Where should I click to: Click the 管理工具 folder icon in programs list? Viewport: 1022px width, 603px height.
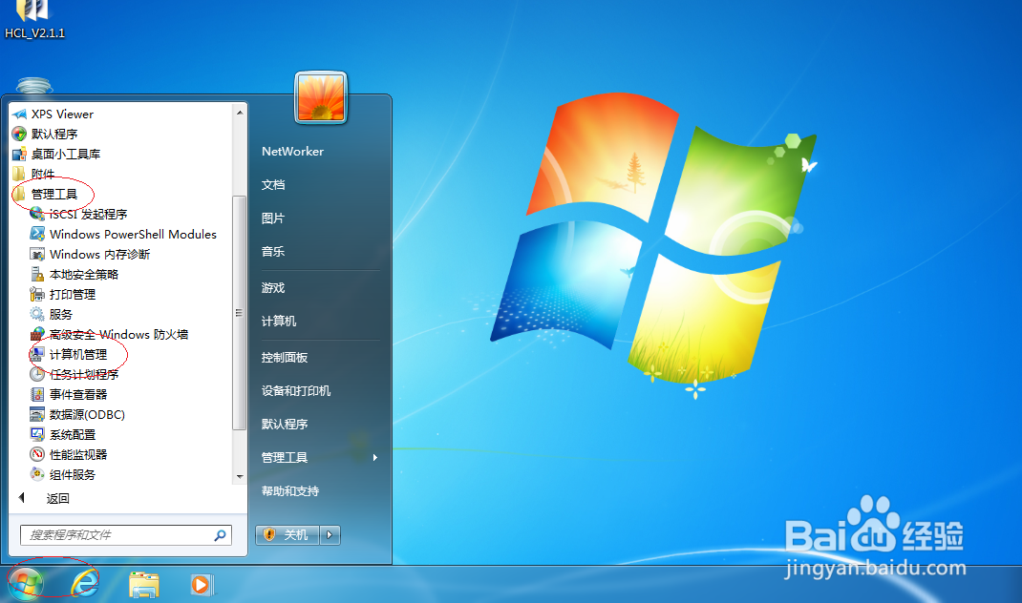click(19, 194)
